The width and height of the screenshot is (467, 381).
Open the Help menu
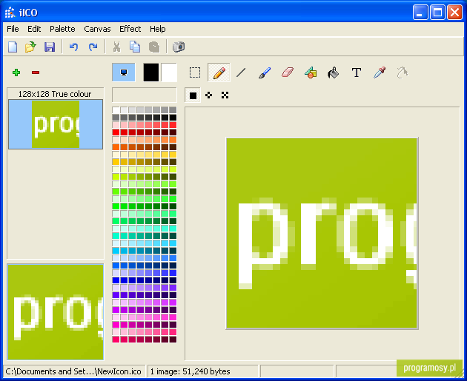point(158,29)
